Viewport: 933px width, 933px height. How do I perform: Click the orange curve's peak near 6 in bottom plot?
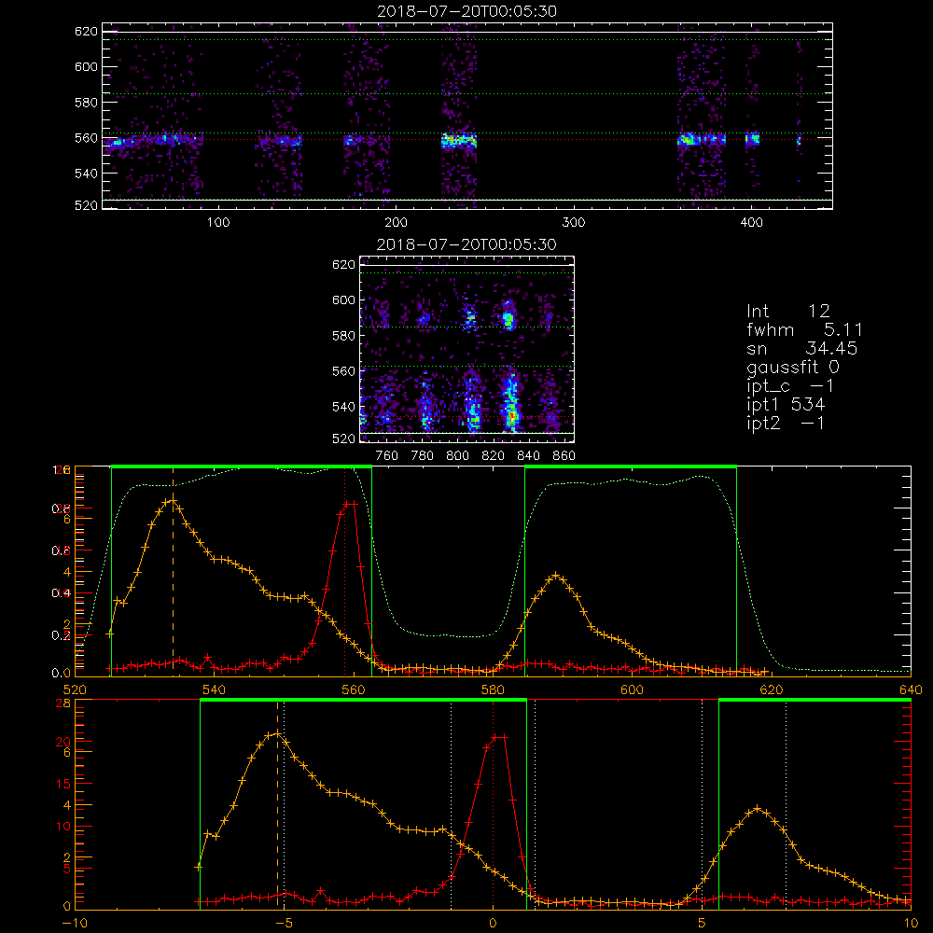(x=757, y=809)
